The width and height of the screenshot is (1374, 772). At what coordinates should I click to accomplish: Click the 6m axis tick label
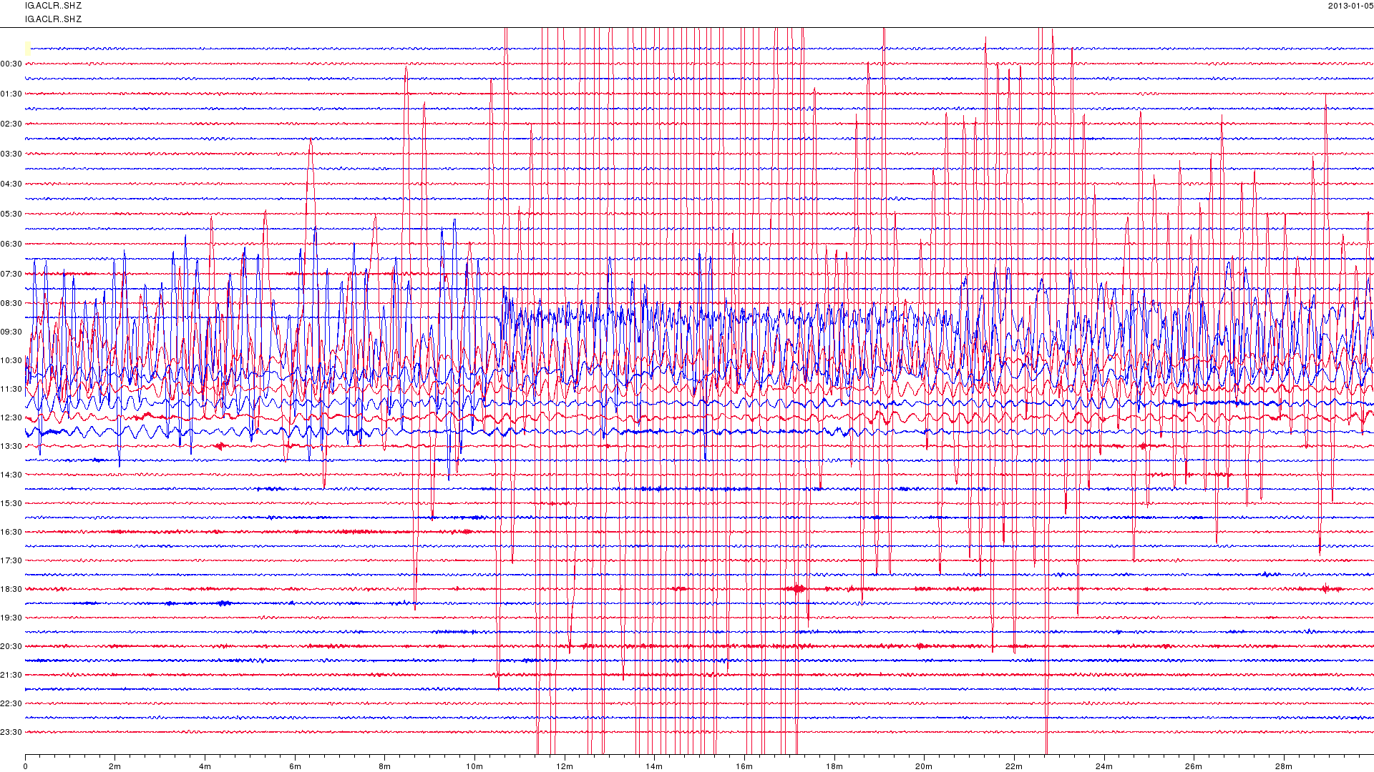pos(295,767)
